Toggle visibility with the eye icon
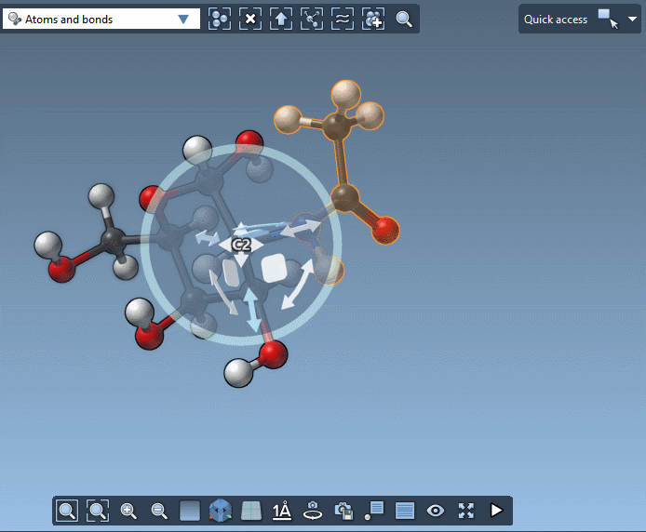This screenshot has height=532, width=646. 435,510
